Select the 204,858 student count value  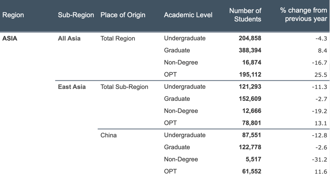click(x=250, y=38)
